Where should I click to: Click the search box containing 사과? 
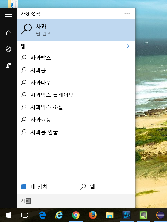76,201
